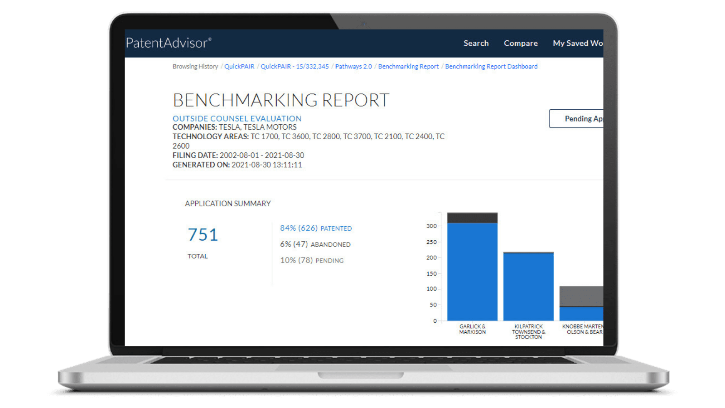Click Garlick & Markison dark top segment
725x408 pixels.
(x=472, y=218)
